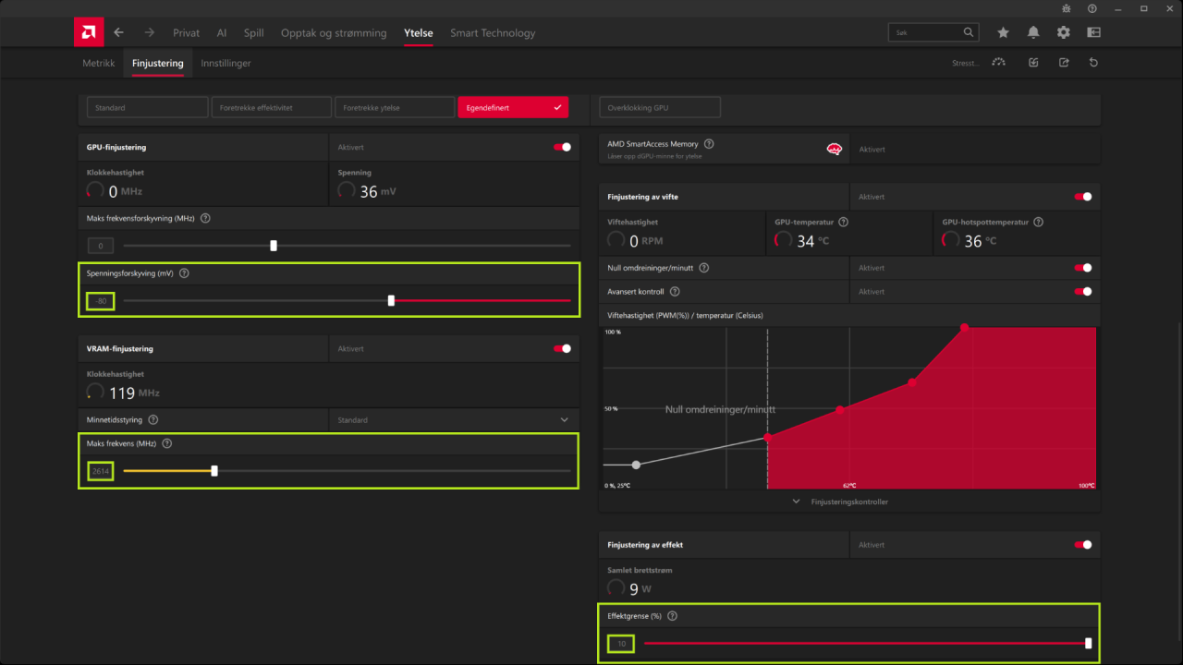Click the reset tuning profile icon
Screen dimensions: 1183x665
click(x=1094, y=63)
